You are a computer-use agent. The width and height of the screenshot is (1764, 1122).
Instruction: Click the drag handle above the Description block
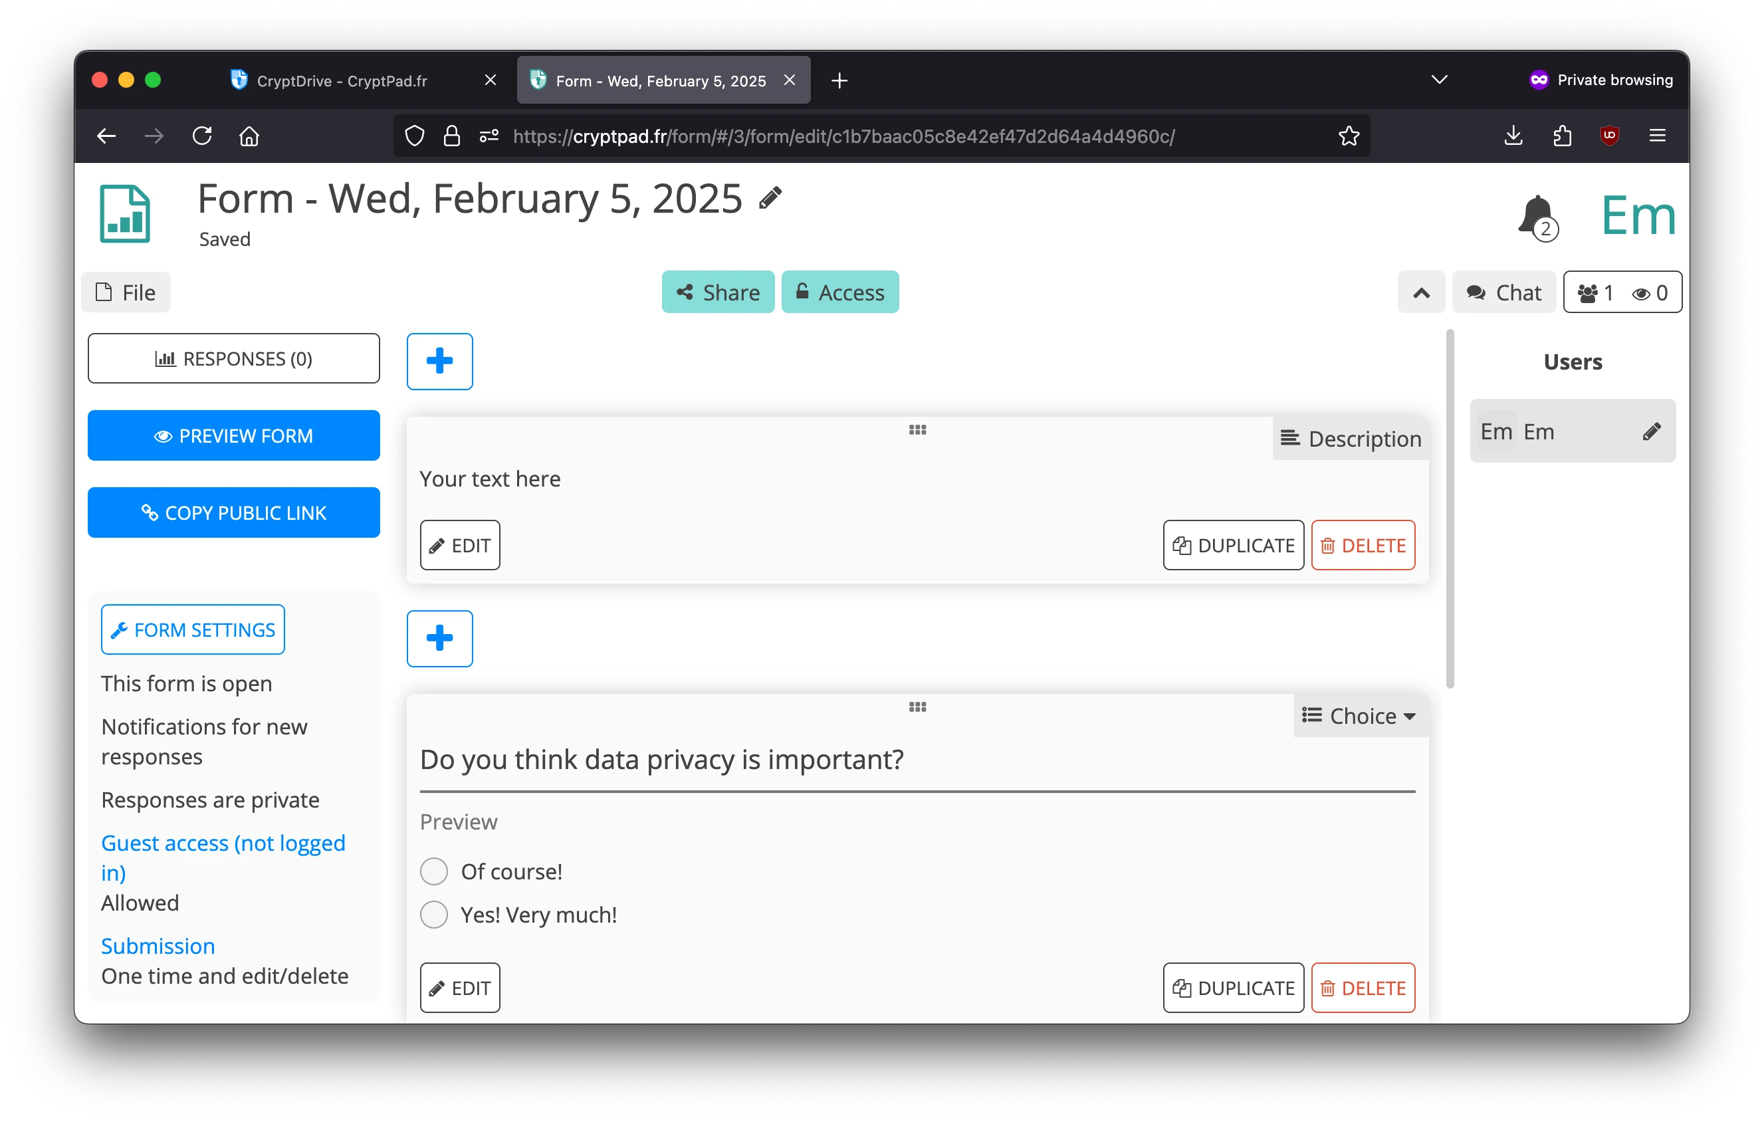click(917, 429)
